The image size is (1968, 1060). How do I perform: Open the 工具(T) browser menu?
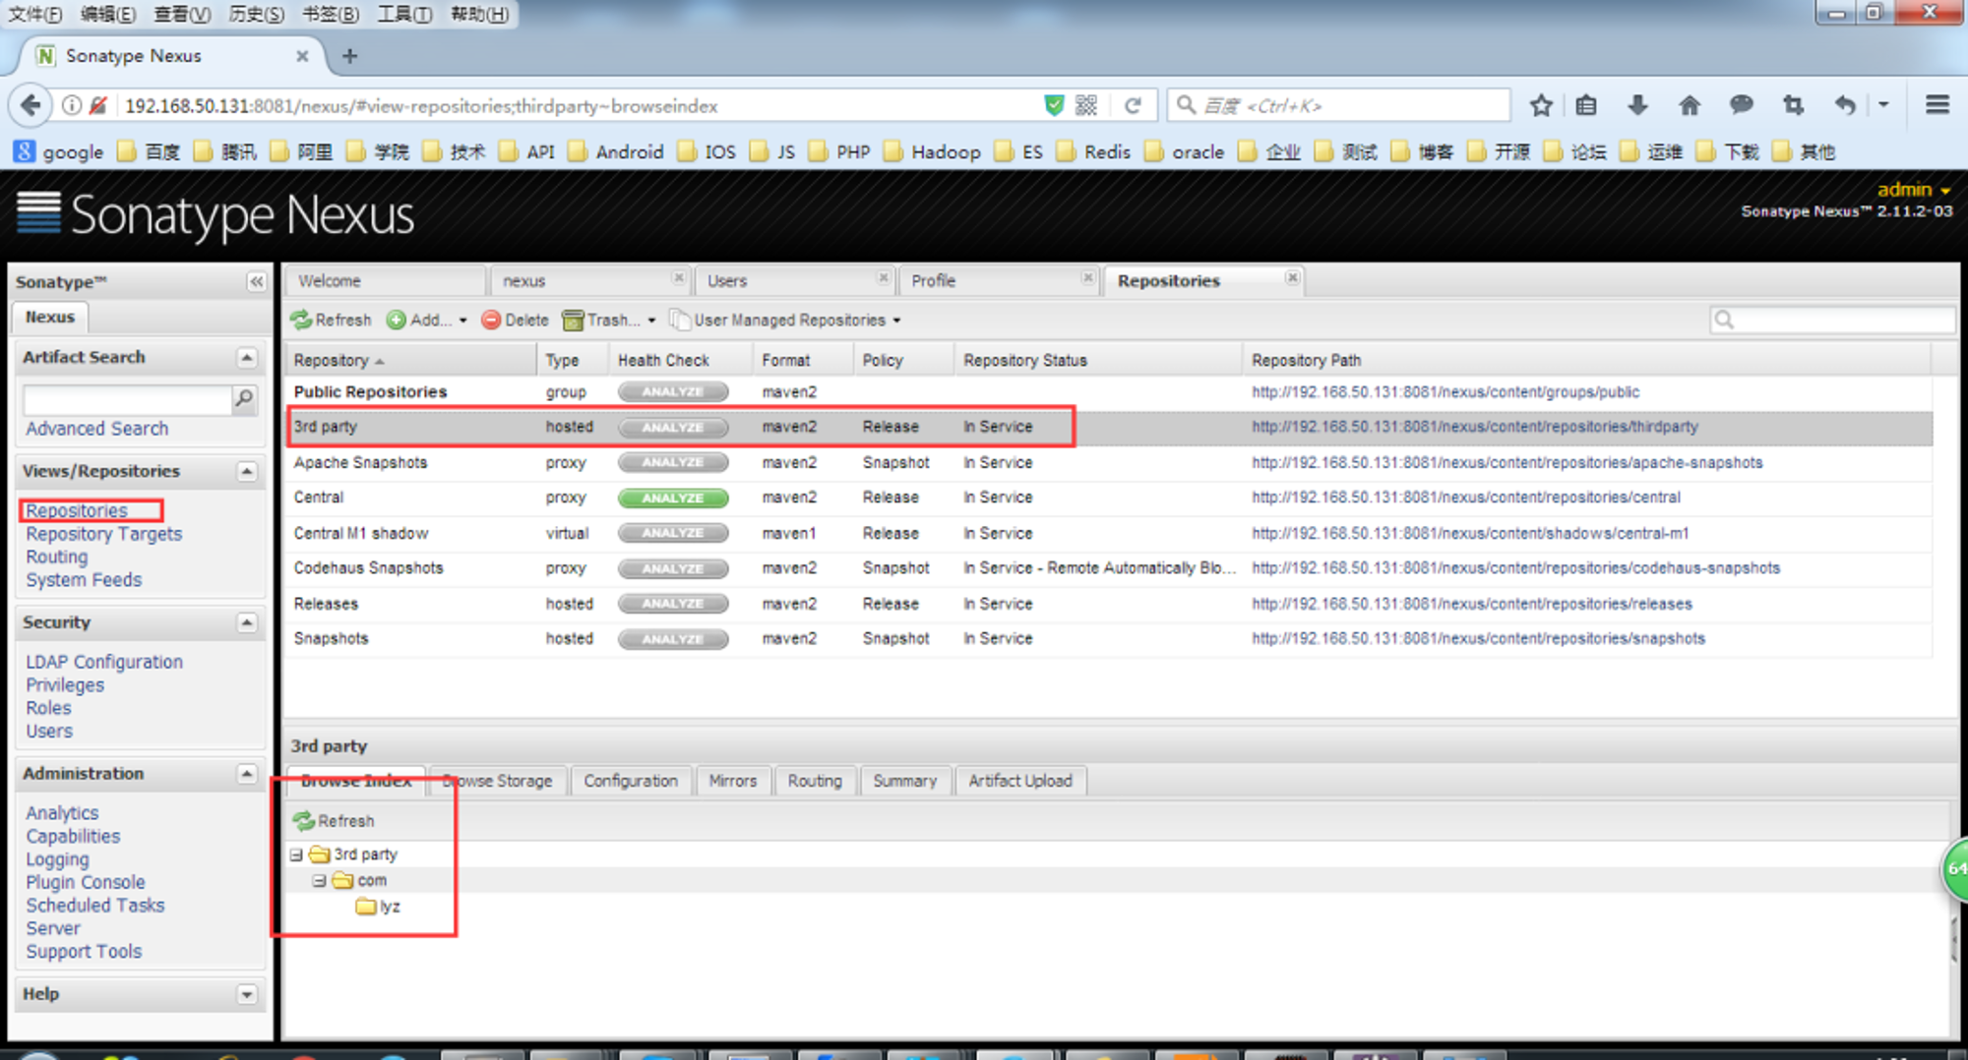(x=404, y=14)
